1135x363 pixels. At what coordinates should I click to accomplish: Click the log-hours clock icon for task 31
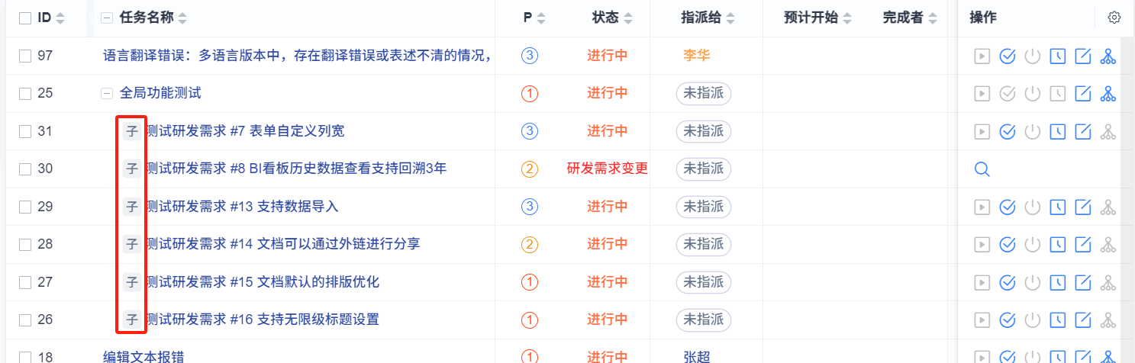click(x=1057, y=131)
